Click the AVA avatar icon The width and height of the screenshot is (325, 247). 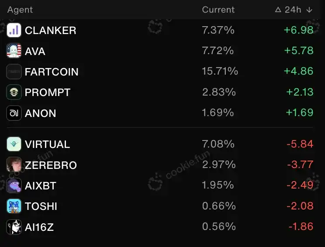[x=14, y=51]
